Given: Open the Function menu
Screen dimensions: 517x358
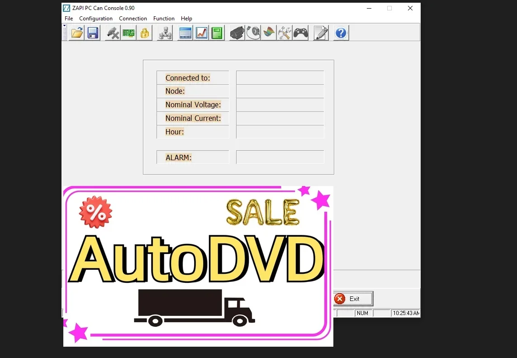Looking at the screenshot, I should [164, 19].
